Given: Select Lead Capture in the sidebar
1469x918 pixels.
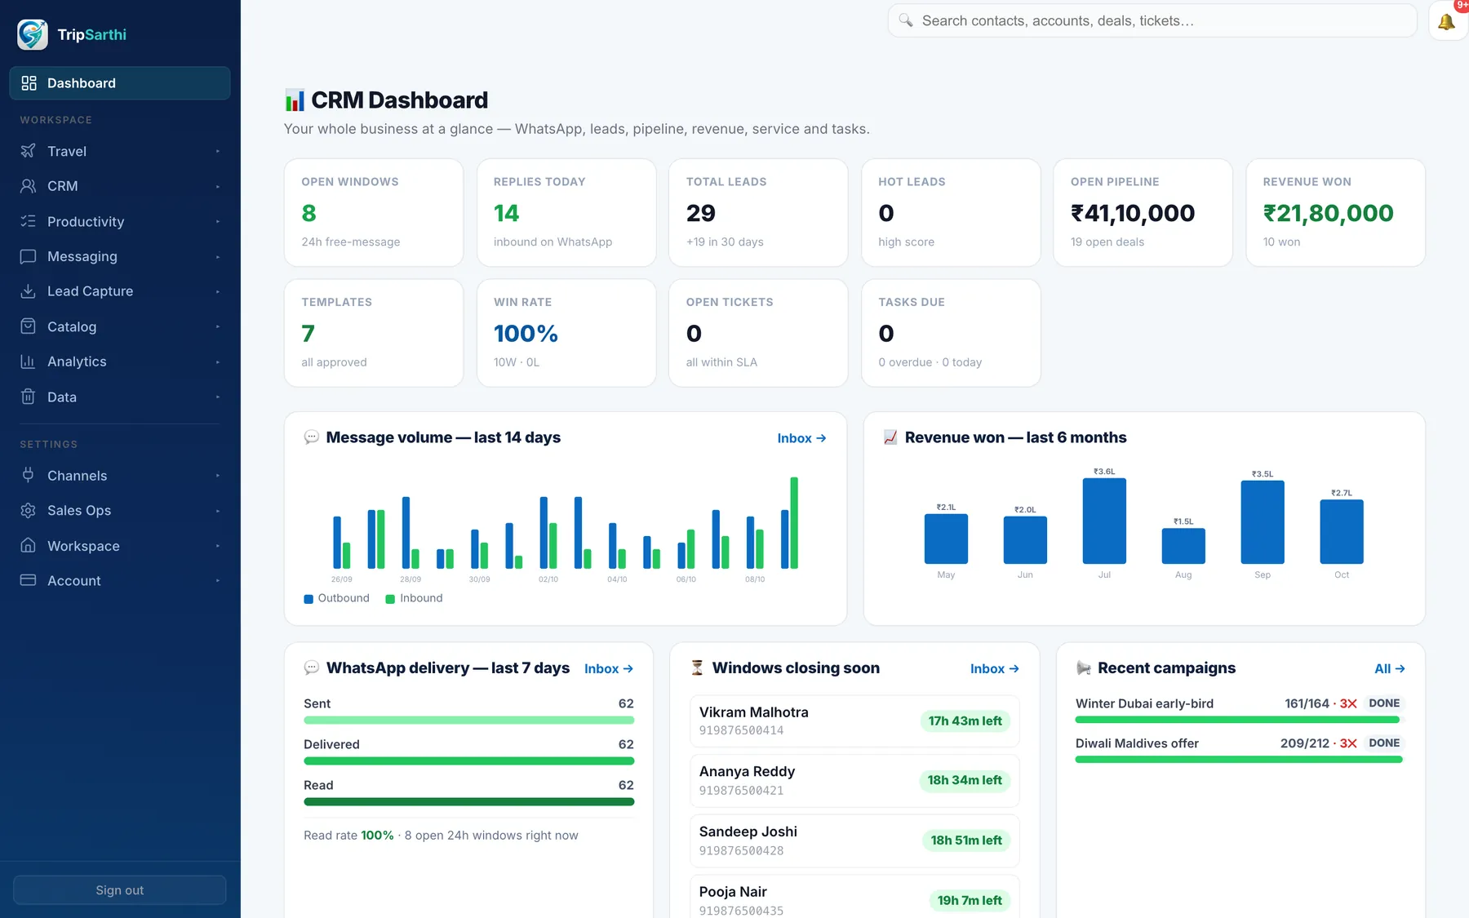Looking at the screenshot, I should [x=120, y=291].
